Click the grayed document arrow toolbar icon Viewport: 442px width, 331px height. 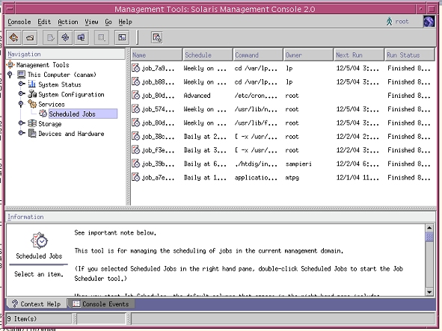pyautogui.click(x=50, y=37)
